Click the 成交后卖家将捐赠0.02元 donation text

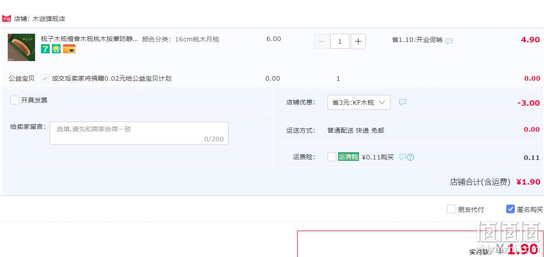111,78
